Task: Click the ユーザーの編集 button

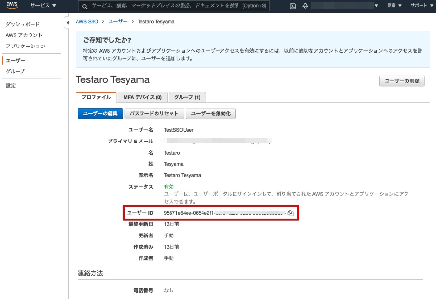Action: click(100, 113)
